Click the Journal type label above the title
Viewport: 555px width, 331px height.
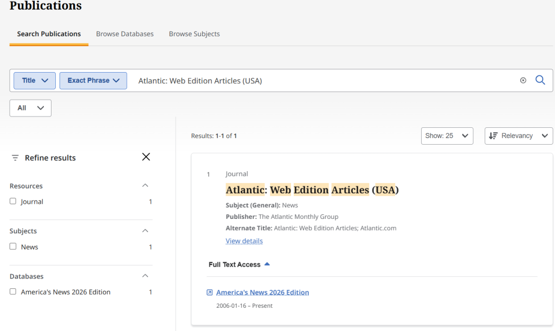coord(237,174)
